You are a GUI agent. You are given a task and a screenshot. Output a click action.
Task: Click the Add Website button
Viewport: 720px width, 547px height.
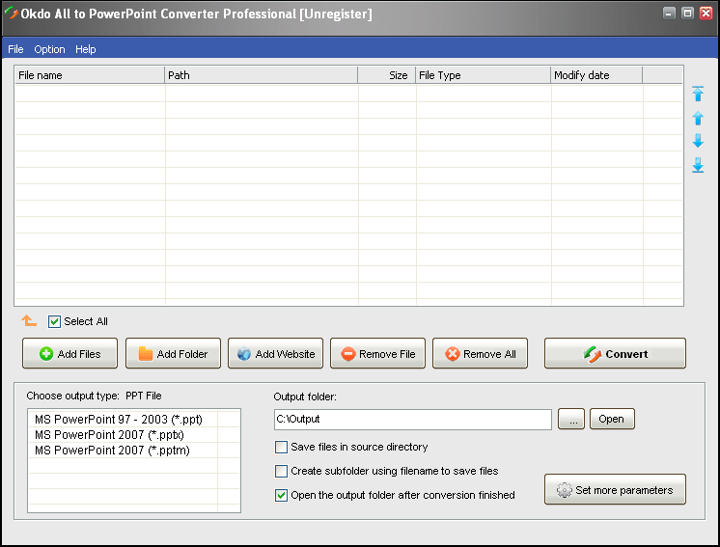click(x=275, y=353)
